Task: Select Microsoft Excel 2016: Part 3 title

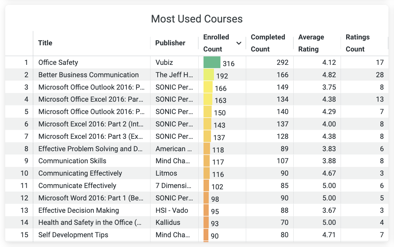Action: tap(91, 136)
